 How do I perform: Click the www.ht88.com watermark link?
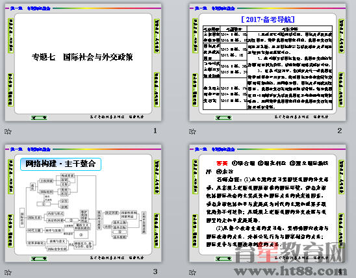(290, 270)
